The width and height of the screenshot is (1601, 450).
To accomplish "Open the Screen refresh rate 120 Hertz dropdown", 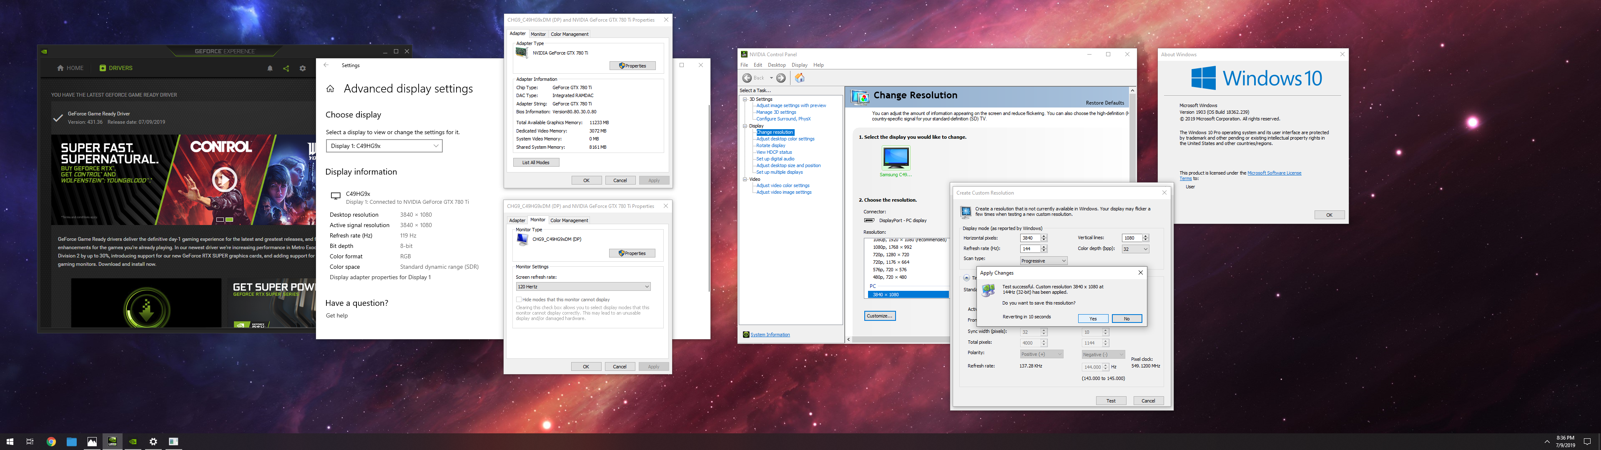I will (583, 287).
